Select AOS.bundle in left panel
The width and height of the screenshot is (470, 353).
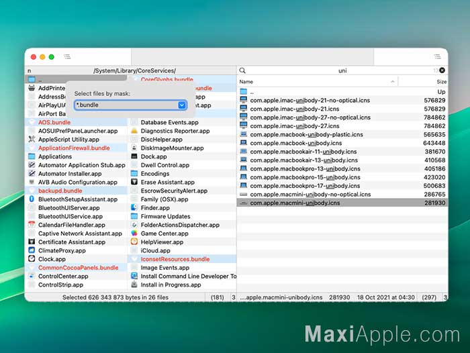coord(54,122)
